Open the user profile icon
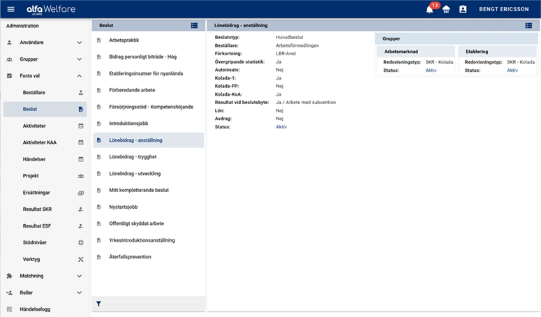Screen dimensions: 541x317 [x=463, y=9]
